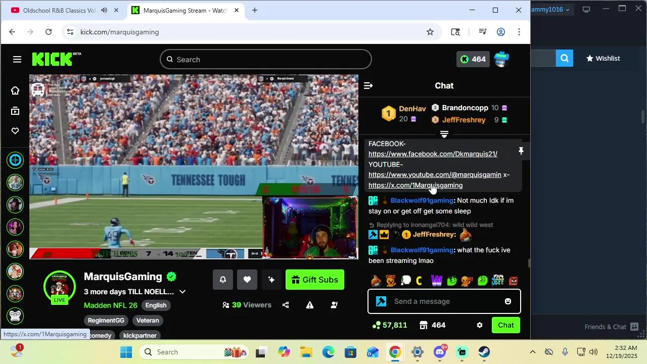Click the Madden NFL 26 category link
This screenshot has width=647, height=364.
pos(111,305)
